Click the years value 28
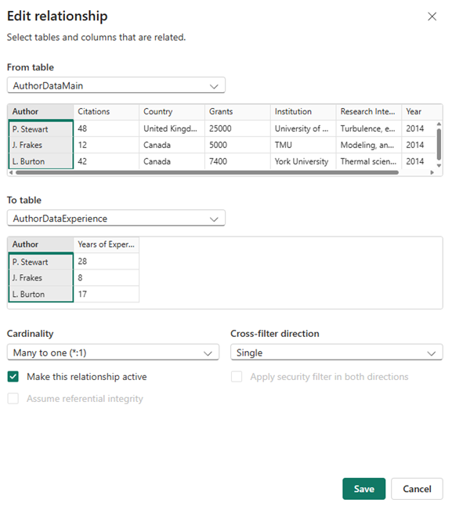 (x=107, y=262)
